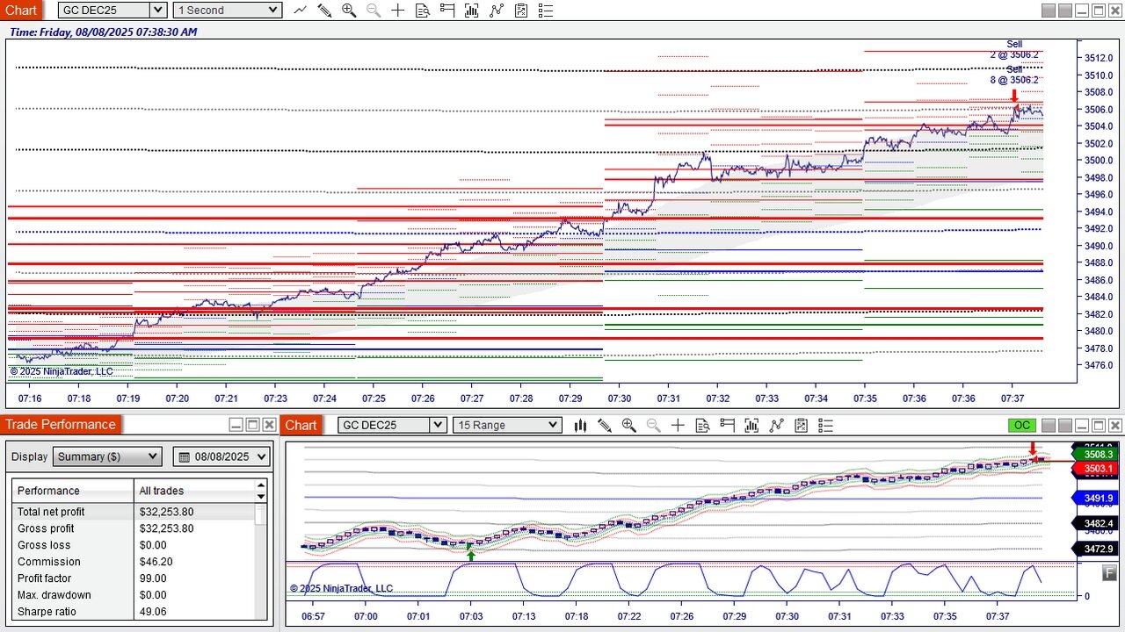The image size is (1125, 632).
Task: Toggle Chart Trader icon in top chart toolbar
Action: pos(447,11)
